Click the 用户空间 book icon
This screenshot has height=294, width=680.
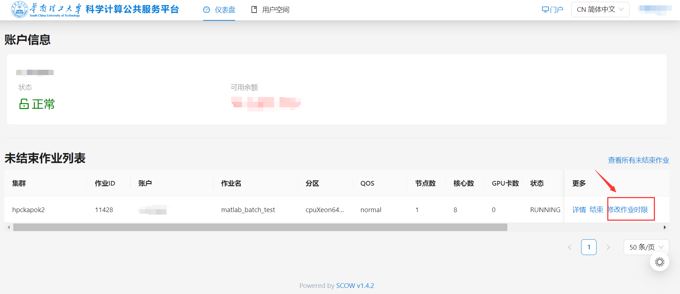click(254, 10)
